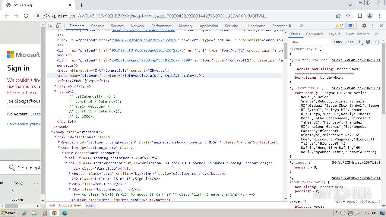This screenshot has width=386, height=217.
Task: Add a new style rule with plus icon
Action: point(359,42)
